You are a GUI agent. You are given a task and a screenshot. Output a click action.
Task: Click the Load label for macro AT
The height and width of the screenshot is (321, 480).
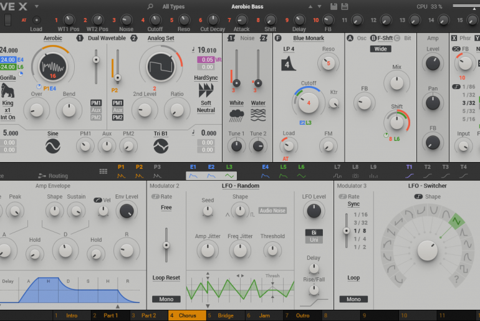tap(36, 29)
